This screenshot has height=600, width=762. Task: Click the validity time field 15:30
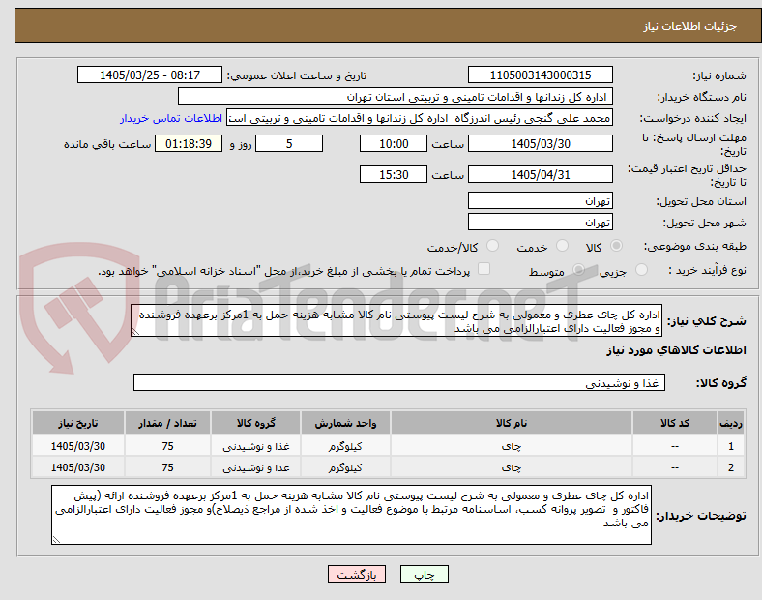[x=394, y=174]
